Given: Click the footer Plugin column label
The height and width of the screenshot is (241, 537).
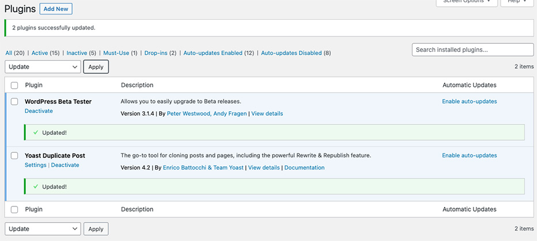Looking at the screenshot, I should 34,209.
